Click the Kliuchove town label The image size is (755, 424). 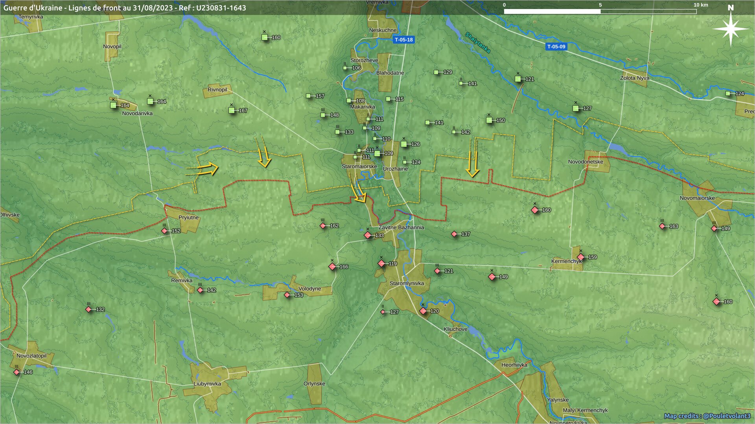[455, 329]
